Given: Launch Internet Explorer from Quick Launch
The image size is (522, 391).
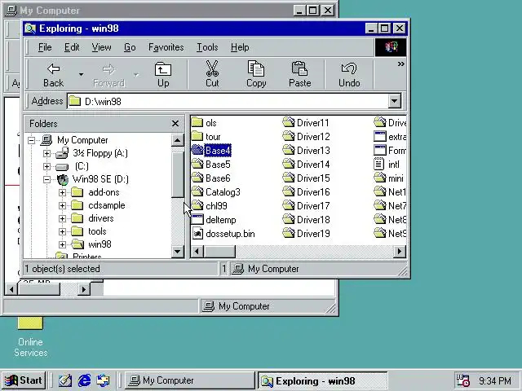Looking at the screenshot, I should (84, 380).
